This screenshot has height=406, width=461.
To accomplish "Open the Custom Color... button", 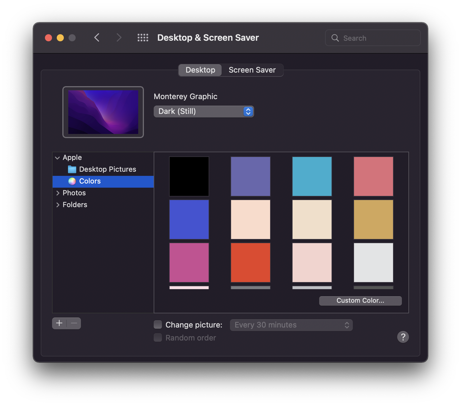I will point(360,301).
